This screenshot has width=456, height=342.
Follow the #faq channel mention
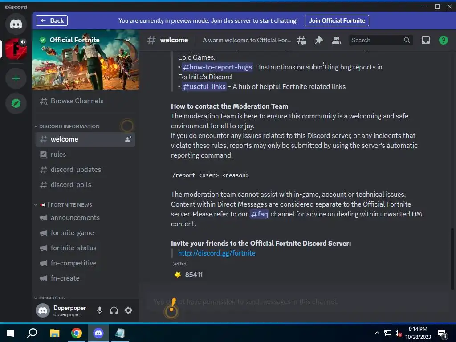click(x=259, y=214)
